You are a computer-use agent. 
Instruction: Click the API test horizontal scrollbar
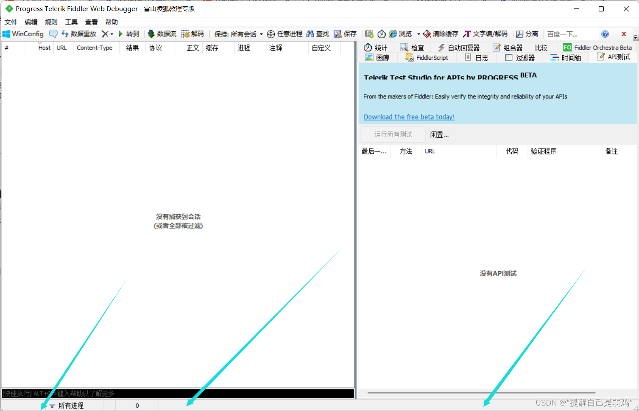481,393
